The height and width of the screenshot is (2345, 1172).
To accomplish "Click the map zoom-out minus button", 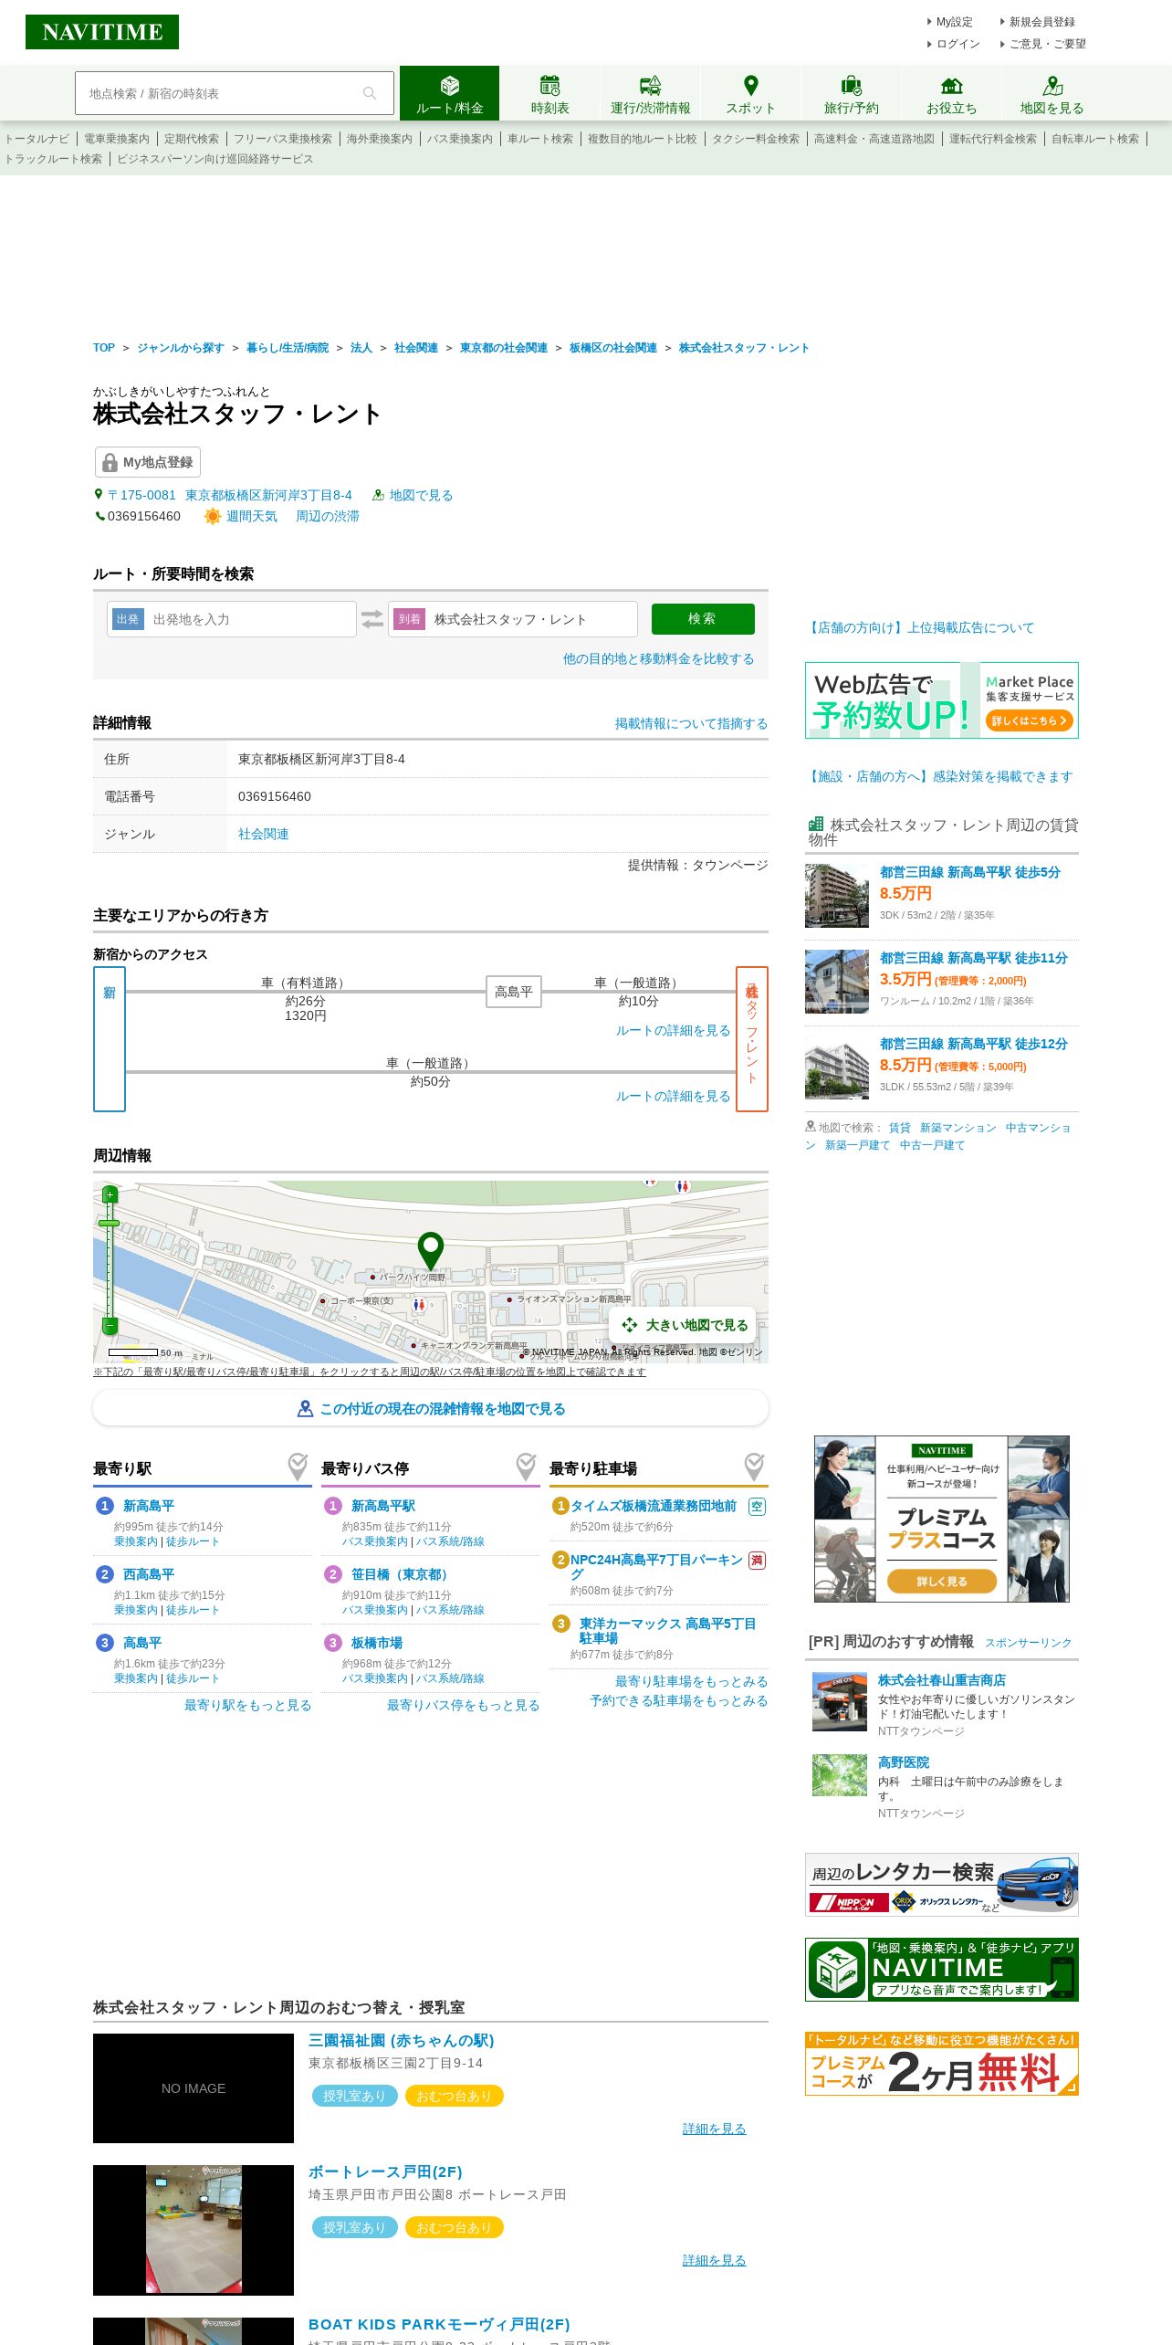I will [x=110, y=1326].
